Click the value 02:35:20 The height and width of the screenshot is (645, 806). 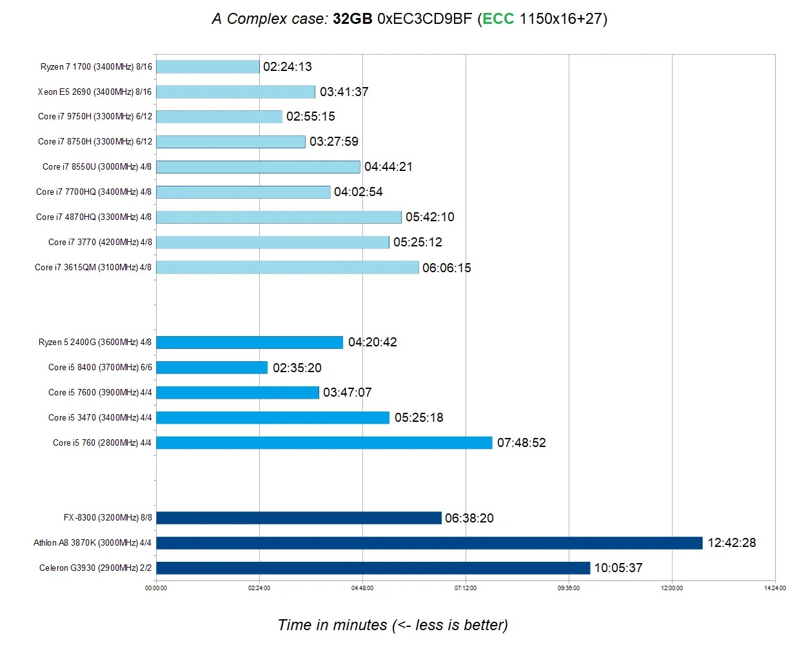click(297, 368)
